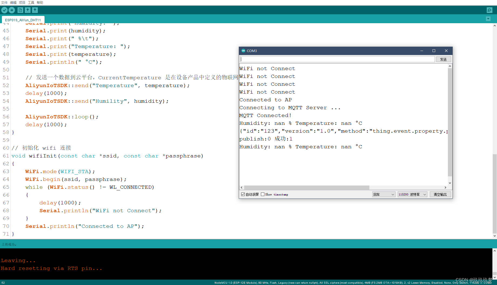Open a sketch with the Open icon

coord(28,10)
